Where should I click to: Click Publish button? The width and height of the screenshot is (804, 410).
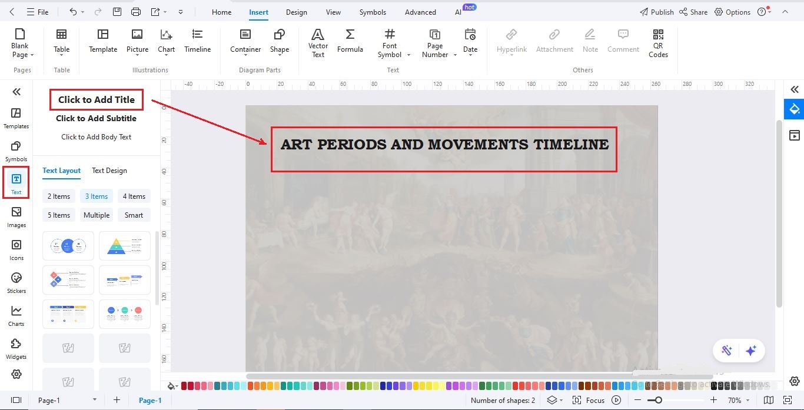pyautogui.click(x=656, y=12)
